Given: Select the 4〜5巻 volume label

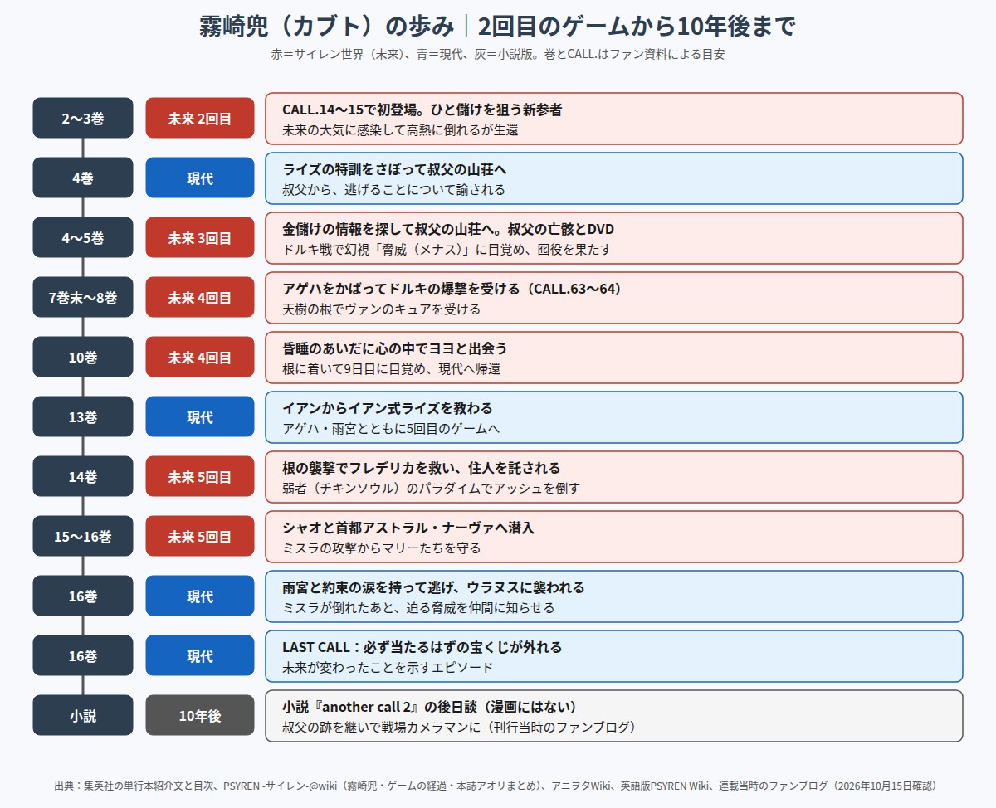Looking at the screenshot, I should point(83,237).
